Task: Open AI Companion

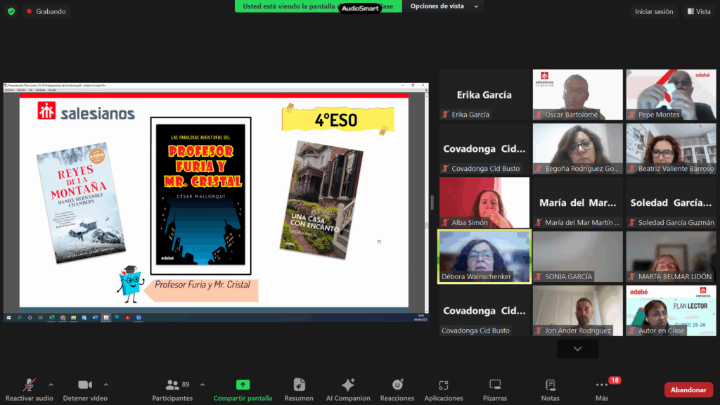Action: coord(348,390)
